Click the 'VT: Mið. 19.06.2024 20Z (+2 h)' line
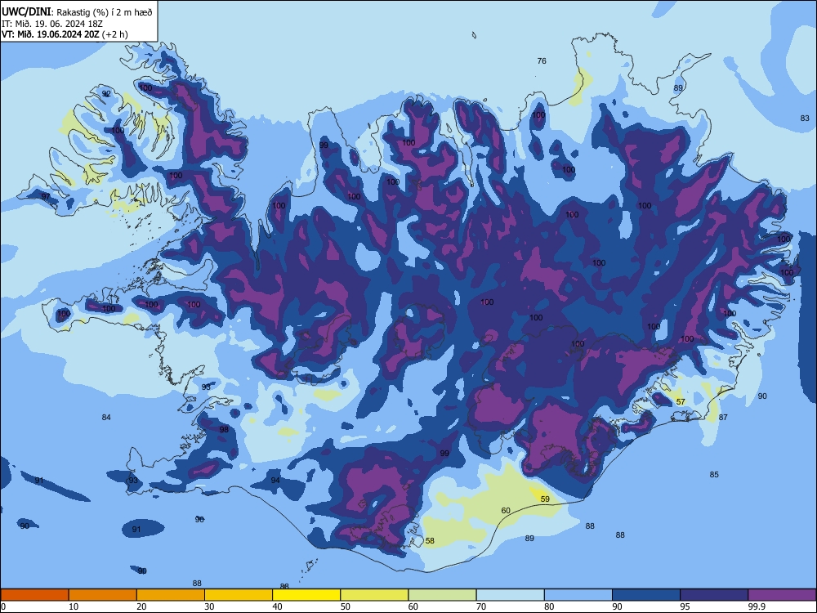The height and width of the screenshot is (613, 817). point(65,34)
